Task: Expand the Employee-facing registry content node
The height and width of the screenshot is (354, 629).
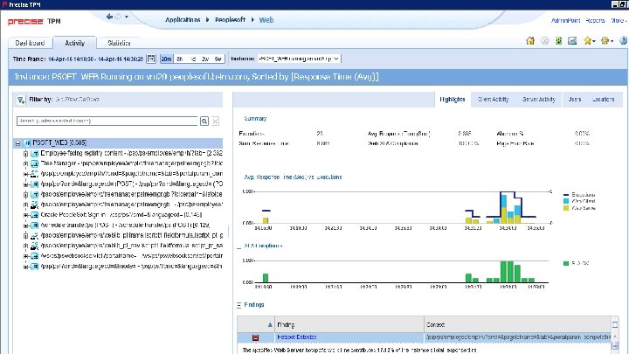Action: point(25,154)
